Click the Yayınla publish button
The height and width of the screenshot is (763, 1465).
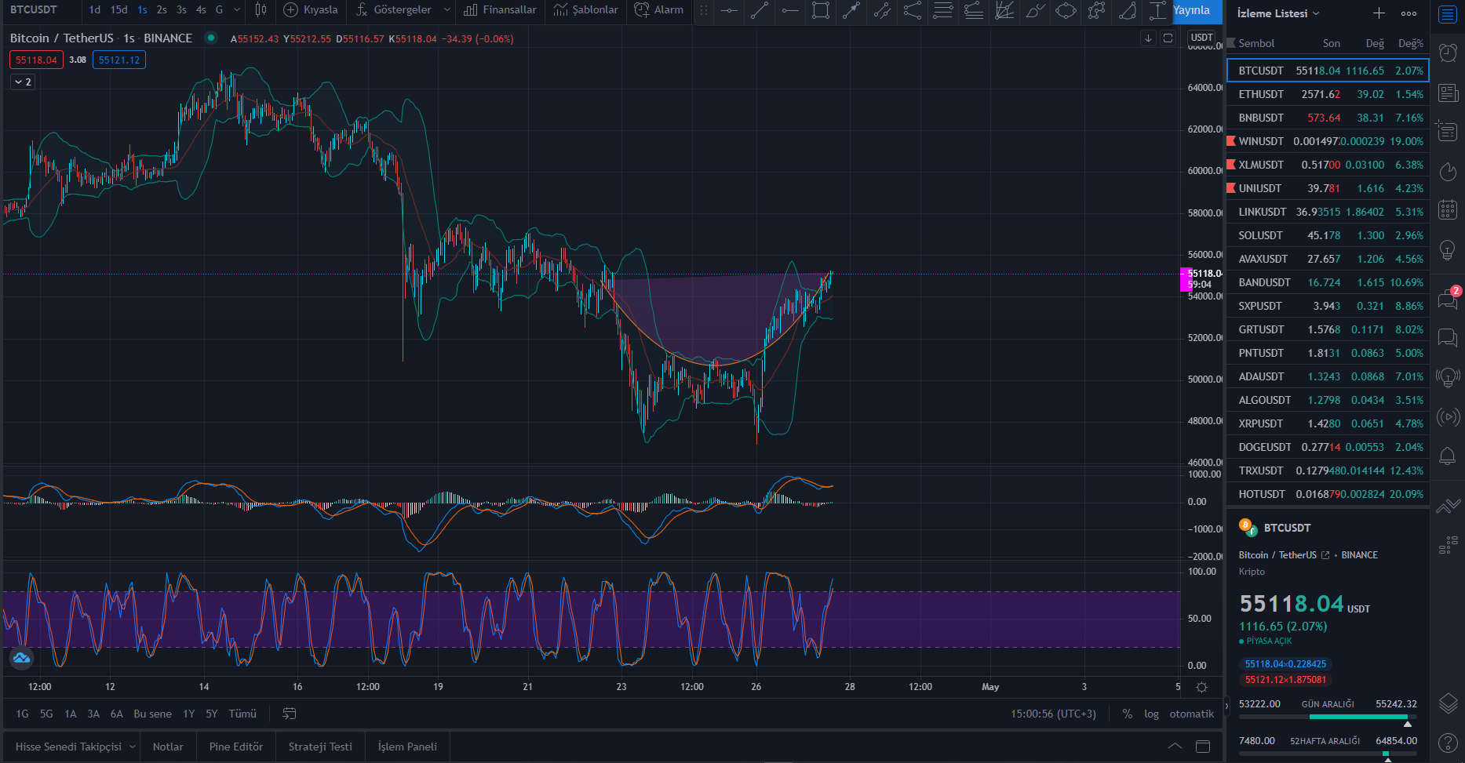point(1197,11)
